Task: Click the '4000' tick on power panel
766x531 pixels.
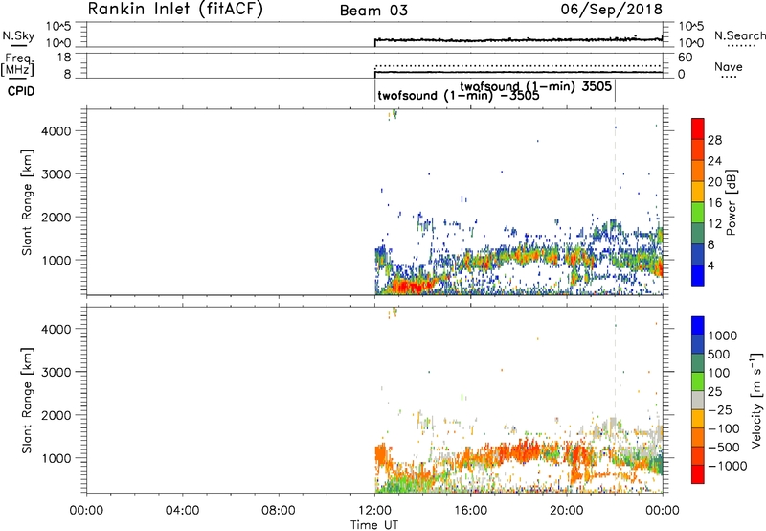Action: 56,131
